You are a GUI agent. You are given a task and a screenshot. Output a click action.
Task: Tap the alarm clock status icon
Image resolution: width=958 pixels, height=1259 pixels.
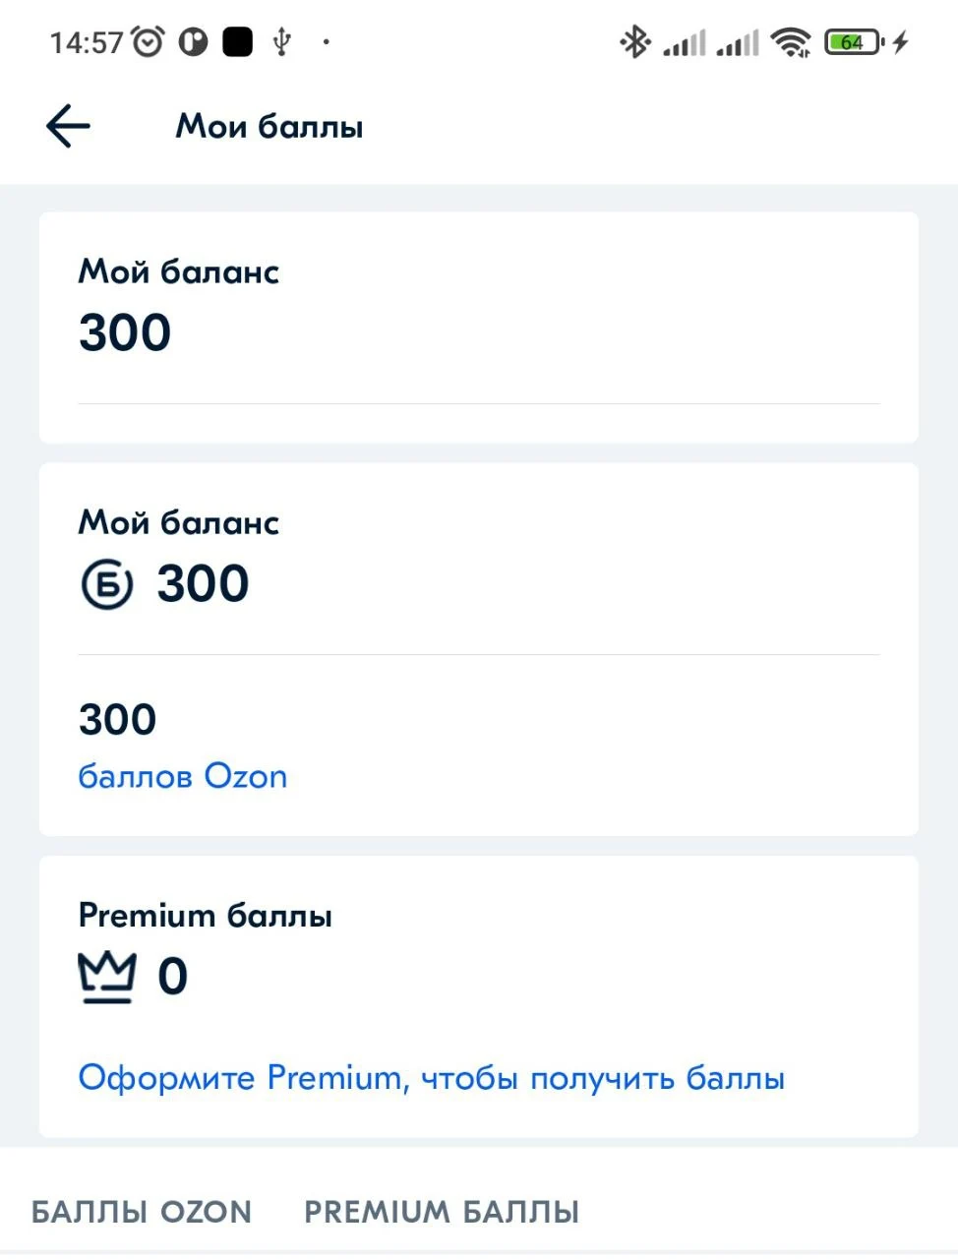pyautogui.click(x=149, y=41)
